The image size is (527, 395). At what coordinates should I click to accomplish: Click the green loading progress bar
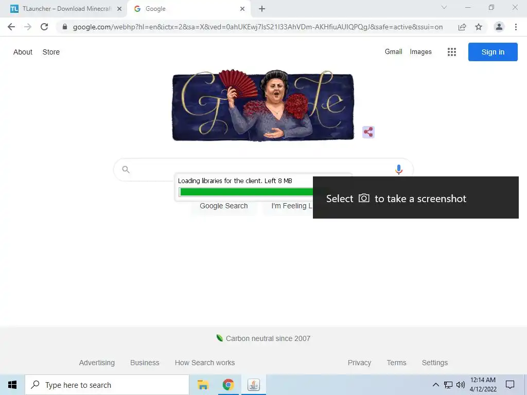point(247,192)
